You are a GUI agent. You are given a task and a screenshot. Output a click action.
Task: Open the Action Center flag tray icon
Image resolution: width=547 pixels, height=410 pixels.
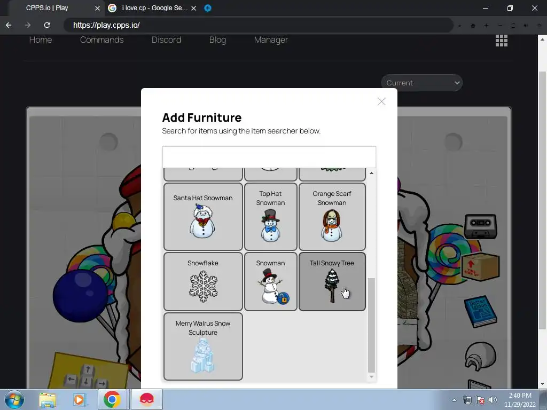tap(480, 400)
